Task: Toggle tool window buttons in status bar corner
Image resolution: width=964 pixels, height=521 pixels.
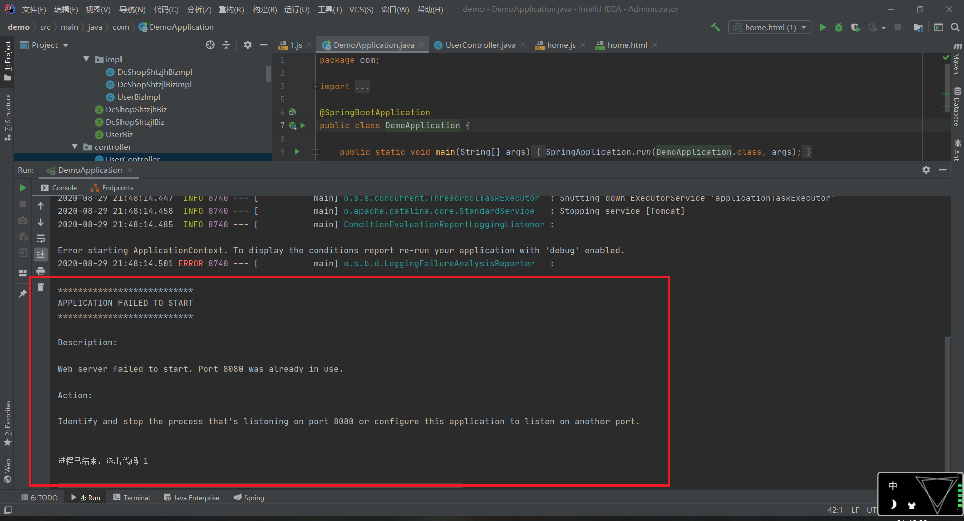Action: point(7,510)
